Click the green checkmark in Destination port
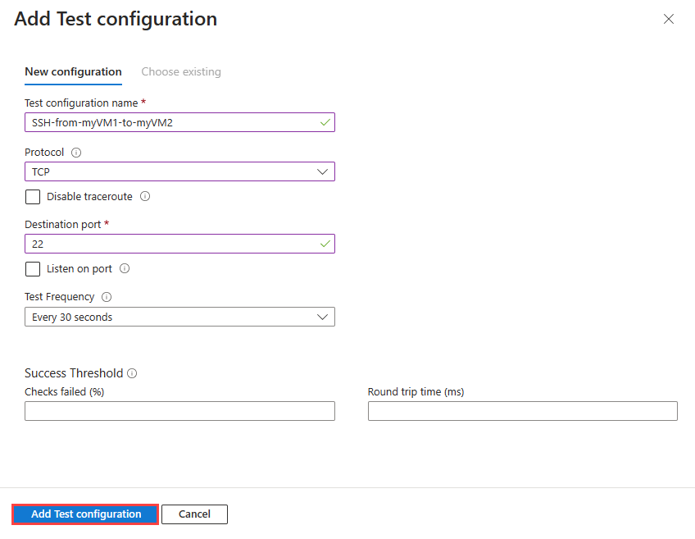Screen dimensions: 695x539 click(325, 244)
